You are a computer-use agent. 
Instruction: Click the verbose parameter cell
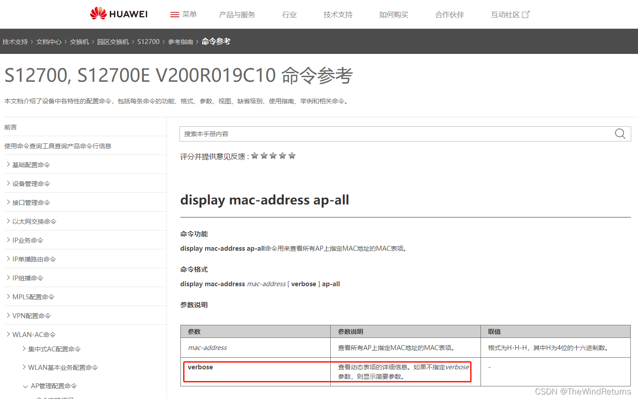[x=256, y=372]
